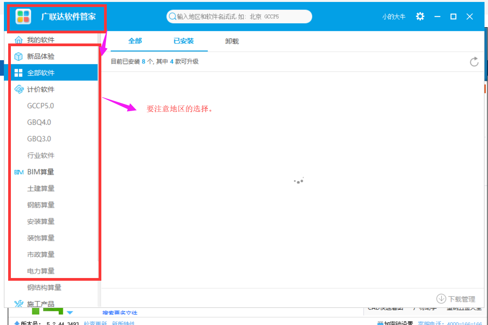Minimize the 广联达软件管家 window
The image size is (488, 325).
pos(438,17)
